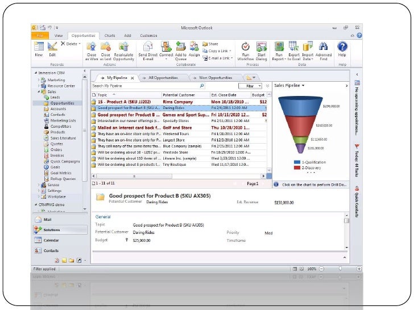Click the Start Dialog icon

(261, 47)
